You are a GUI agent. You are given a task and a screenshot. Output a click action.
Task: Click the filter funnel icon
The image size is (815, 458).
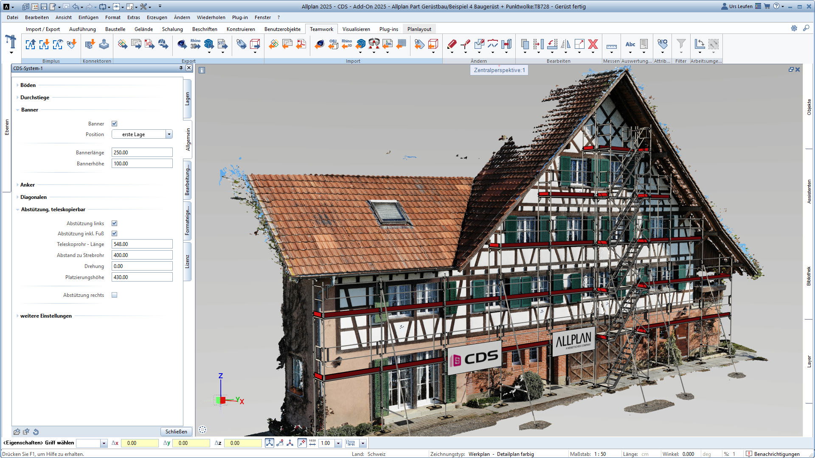(681, 44)
